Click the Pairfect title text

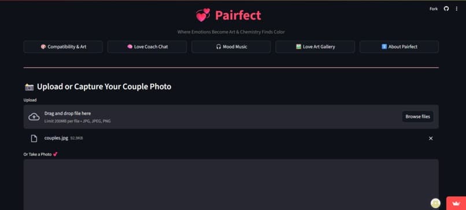click(x=238, y=15)
